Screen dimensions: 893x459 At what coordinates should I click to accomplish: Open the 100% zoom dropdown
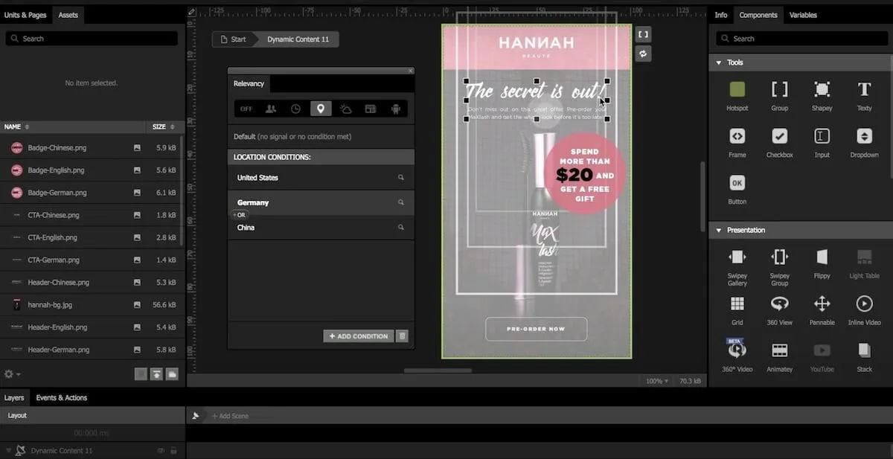tap(656, 381)
